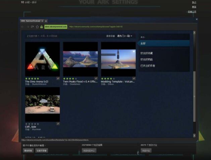Open The Dino Arena (v2) title link

coord(37,82)
